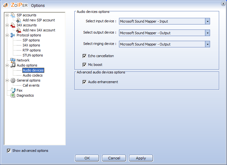Click the Protocol options icon
The image size is (227, 165).
click(13, 35)
